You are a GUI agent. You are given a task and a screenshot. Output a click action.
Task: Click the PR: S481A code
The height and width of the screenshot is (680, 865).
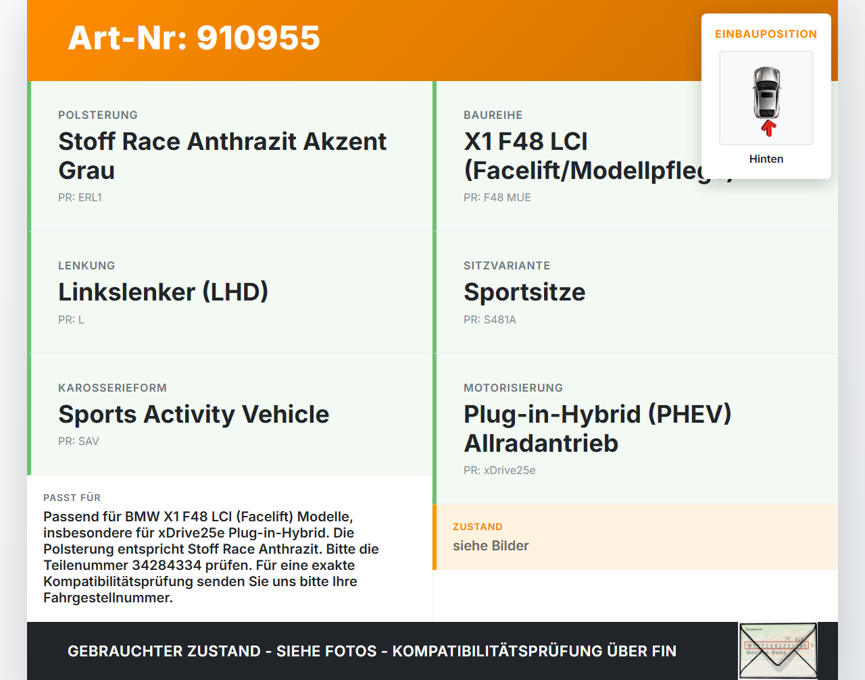(x=490, y=319)
